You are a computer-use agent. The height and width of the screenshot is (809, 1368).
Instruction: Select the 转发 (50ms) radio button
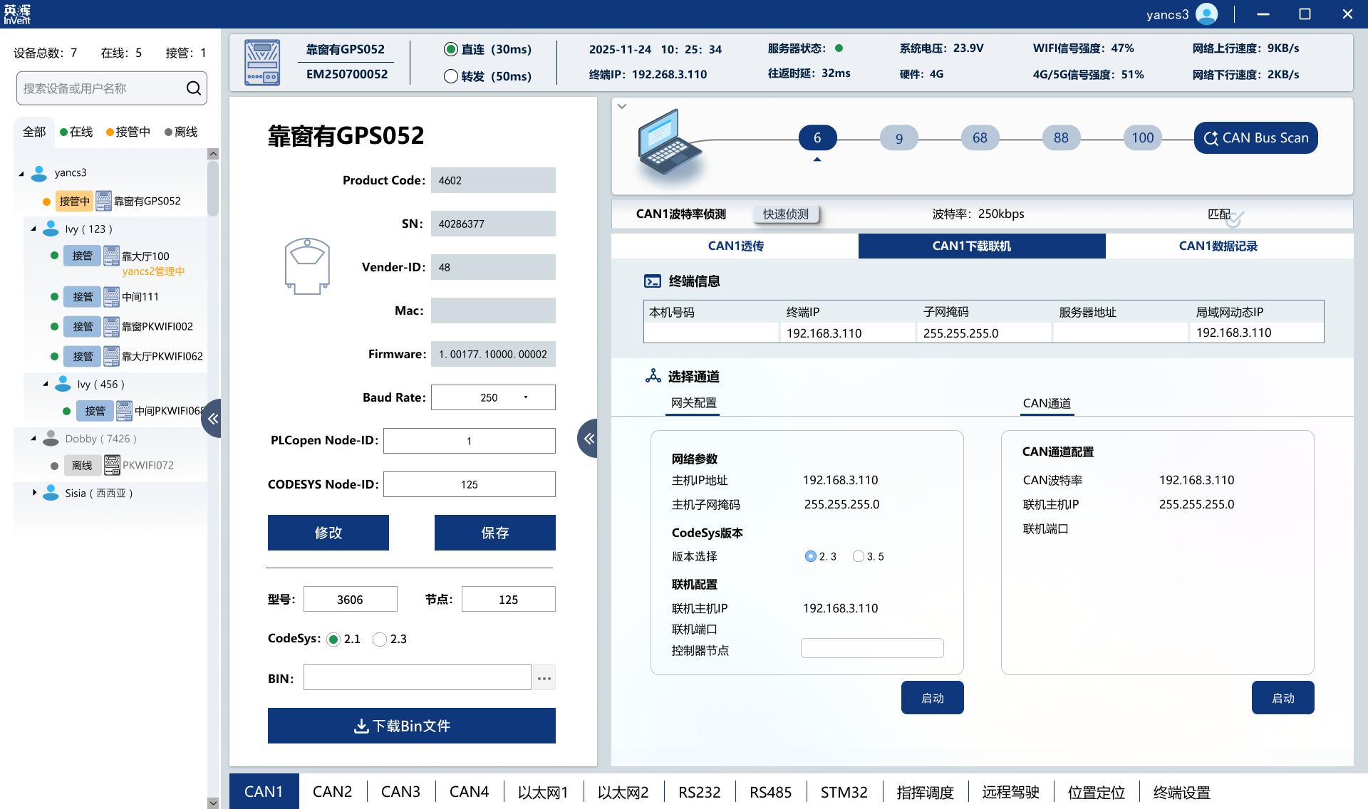[x=450, y=76]
